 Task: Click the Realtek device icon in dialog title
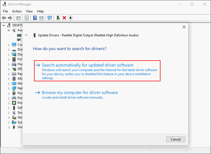(35, 35)
